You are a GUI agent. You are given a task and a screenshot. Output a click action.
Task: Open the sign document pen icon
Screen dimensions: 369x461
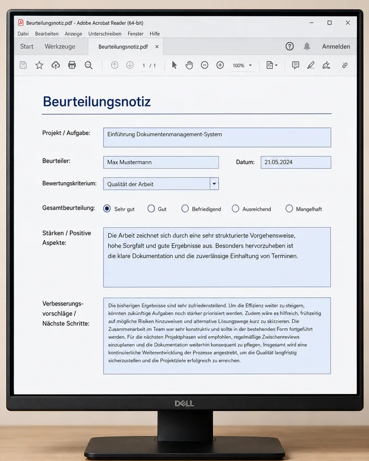[326, 65]
